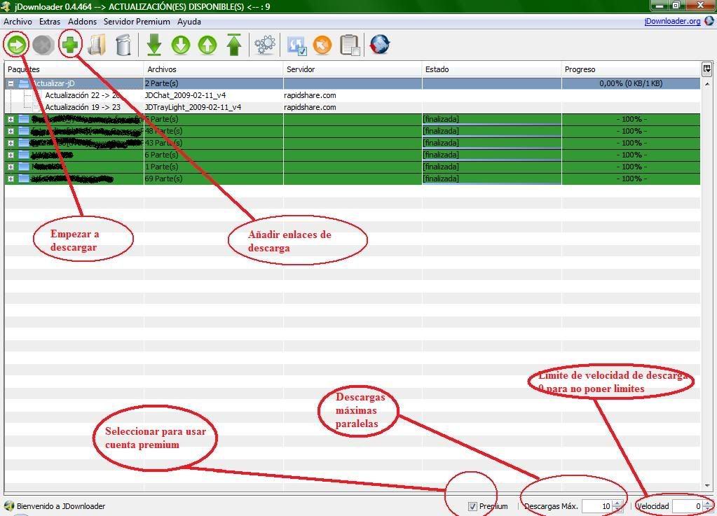Screen dimensions: 717x516
Task: Open a container file via folder icon
Action: (x=97, y=46)
